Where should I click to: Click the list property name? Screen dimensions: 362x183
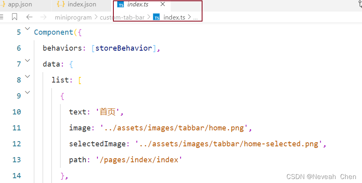pos(60,80)
